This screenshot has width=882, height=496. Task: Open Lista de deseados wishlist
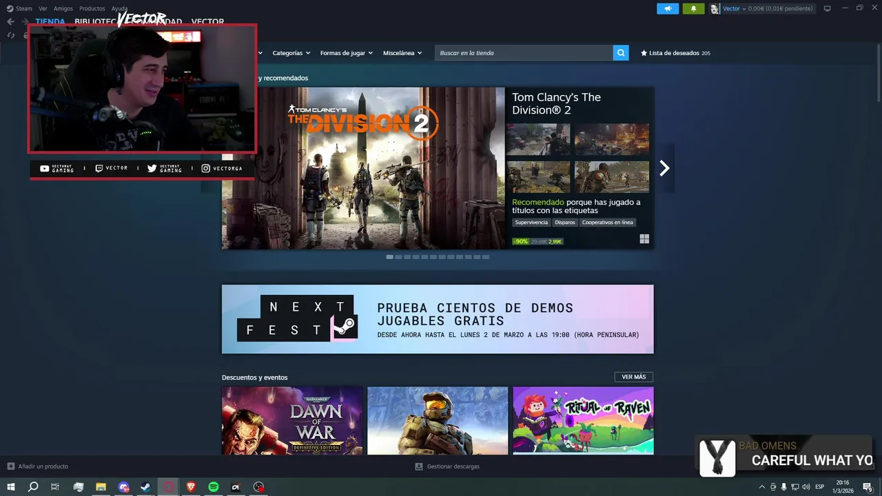point(675,53)
